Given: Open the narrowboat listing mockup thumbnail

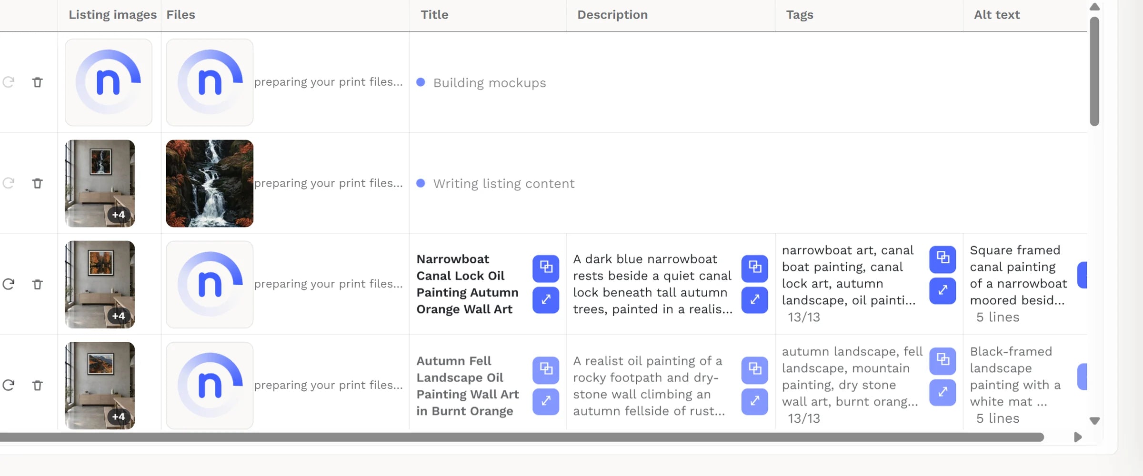Looking at the screenshot, I should pyautogui.click(x=100, y=284).
